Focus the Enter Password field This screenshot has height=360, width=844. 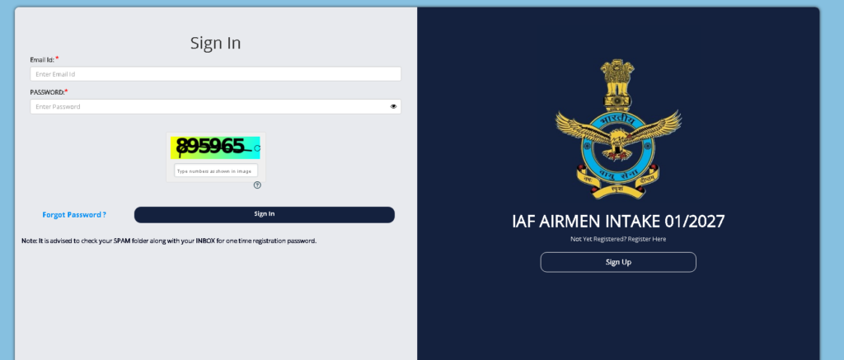215,106
